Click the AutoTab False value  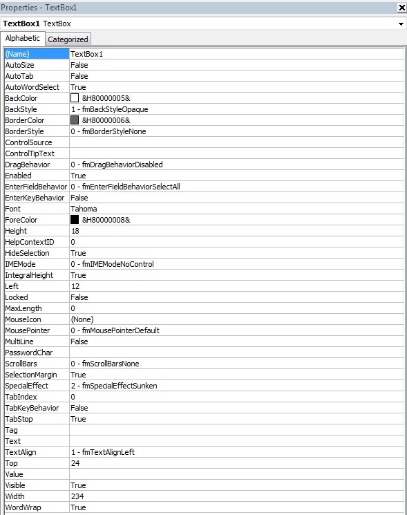(x=236, y=76)
